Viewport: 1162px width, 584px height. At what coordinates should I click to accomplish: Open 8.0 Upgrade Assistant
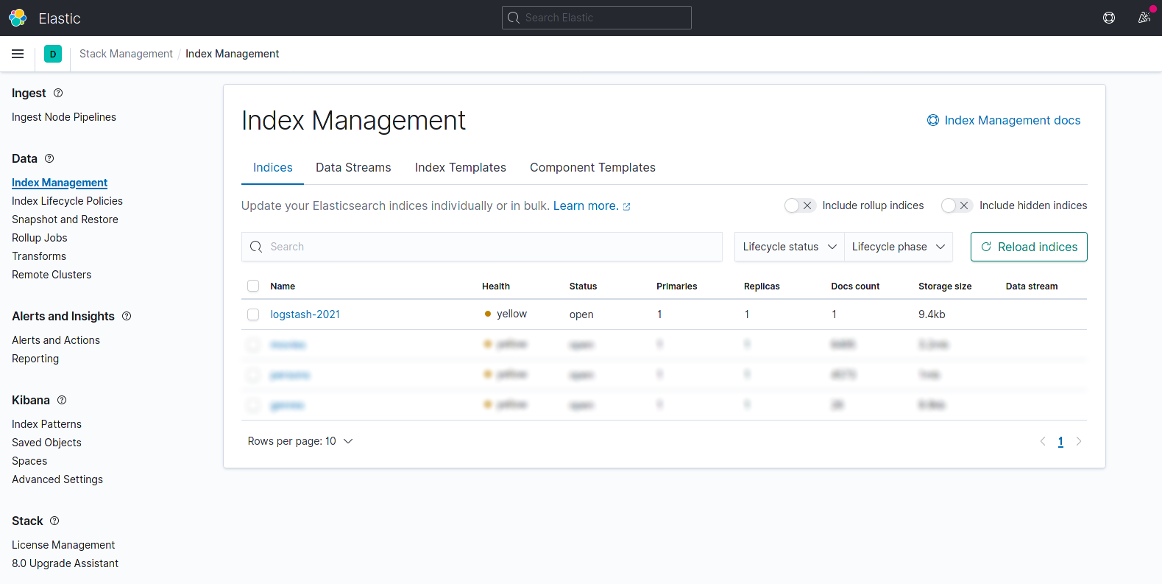[x=65, y=563]
